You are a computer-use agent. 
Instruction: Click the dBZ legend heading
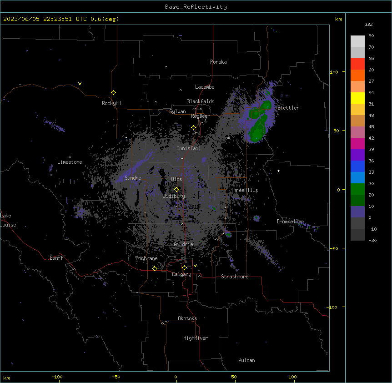coord(368,24)
